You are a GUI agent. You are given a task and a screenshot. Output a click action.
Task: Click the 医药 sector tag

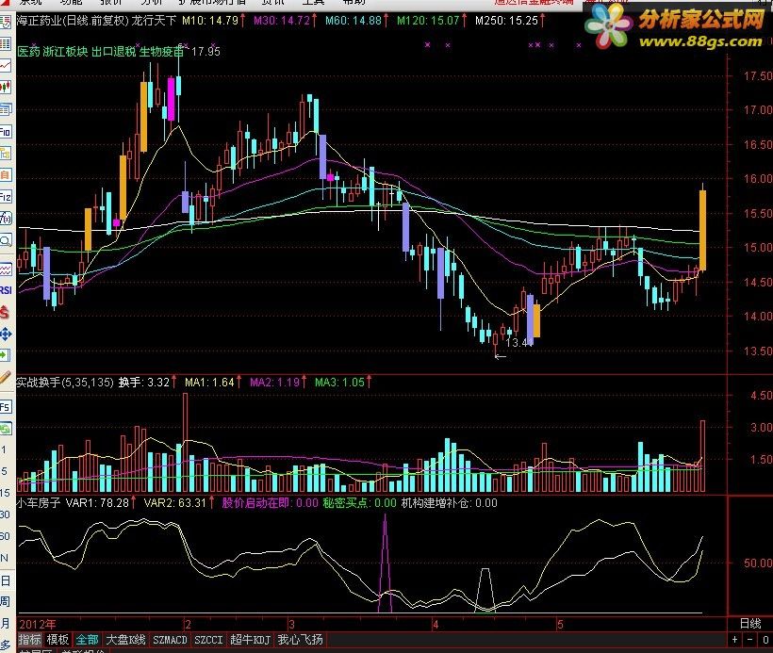(x=28, y=51)
